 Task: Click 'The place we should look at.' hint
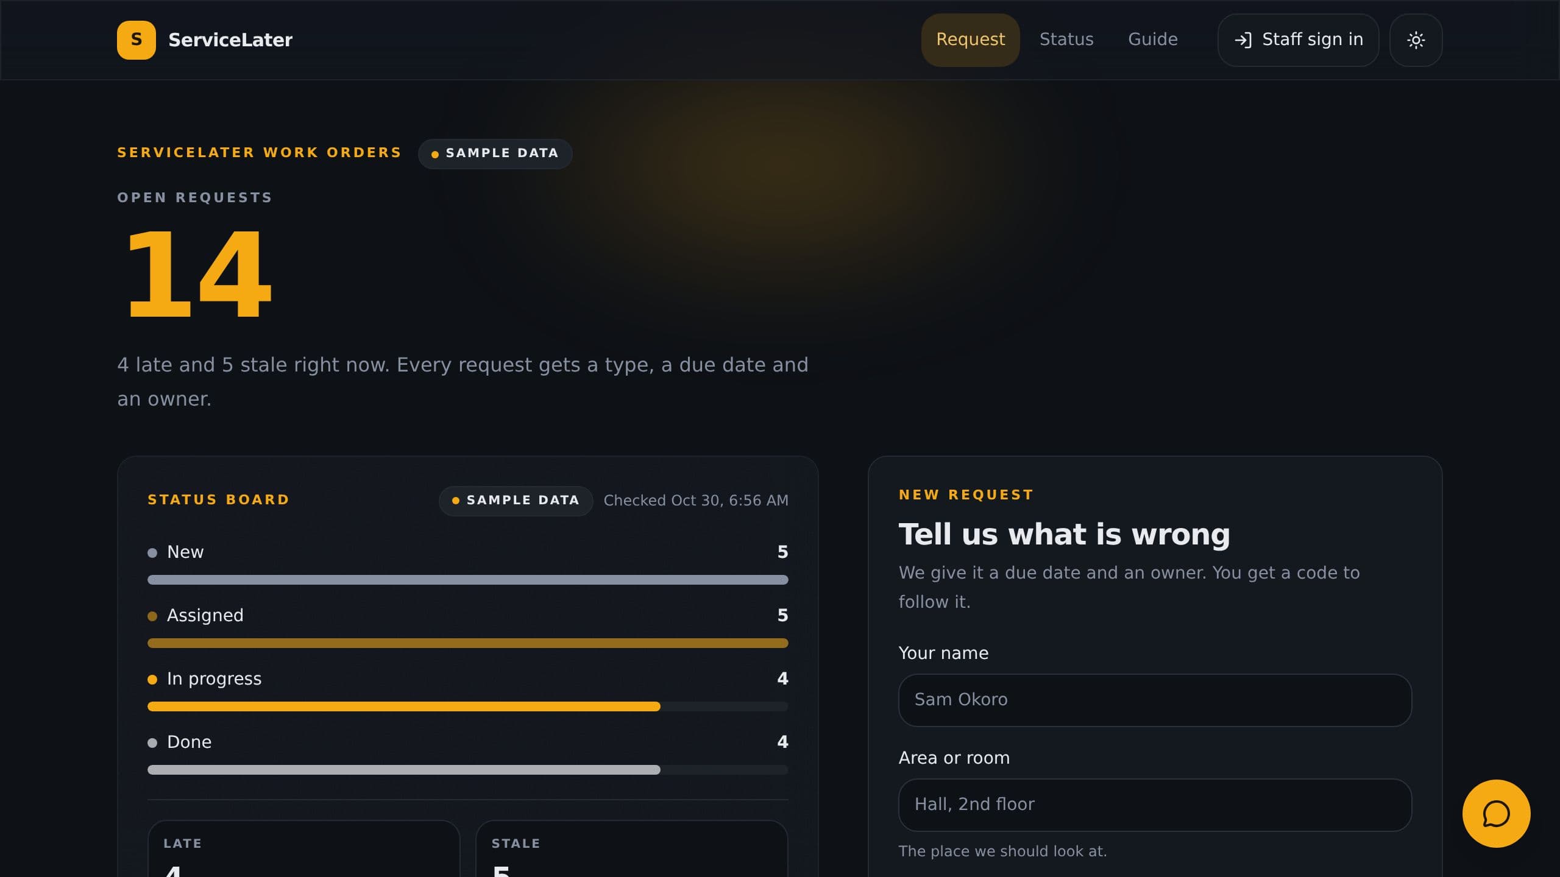1002,851
